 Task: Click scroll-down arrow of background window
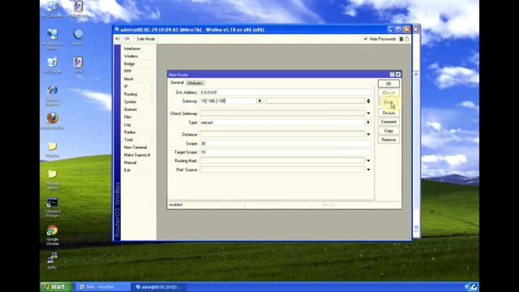pos(416,228)
